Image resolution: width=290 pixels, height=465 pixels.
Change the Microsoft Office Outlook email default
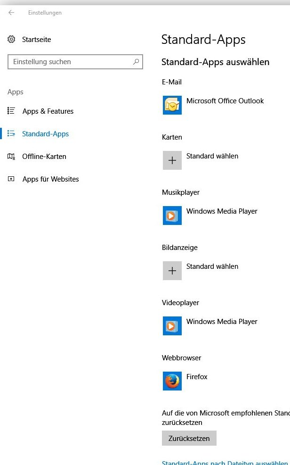[x=225, y=101]
